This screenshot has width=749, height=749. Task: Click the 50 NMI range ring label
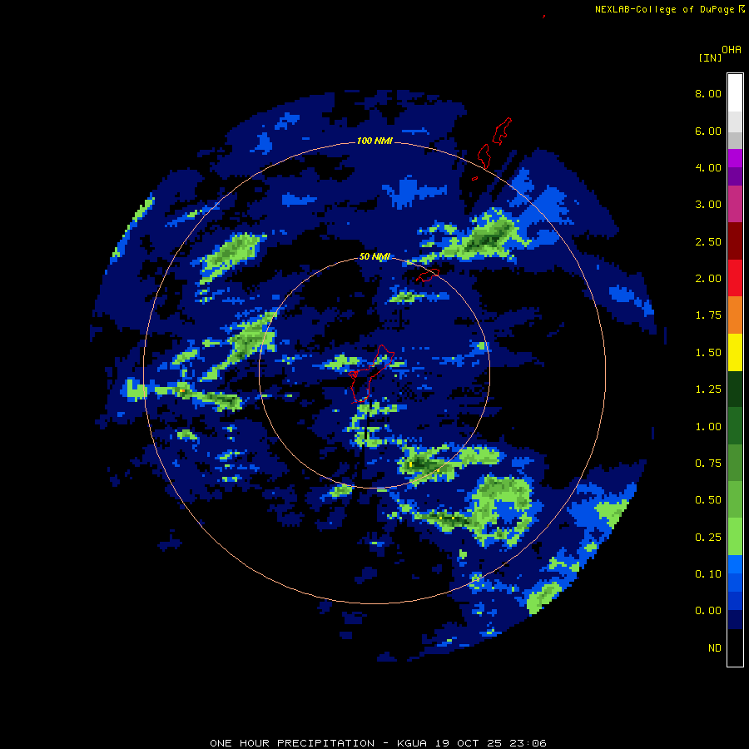374,256
